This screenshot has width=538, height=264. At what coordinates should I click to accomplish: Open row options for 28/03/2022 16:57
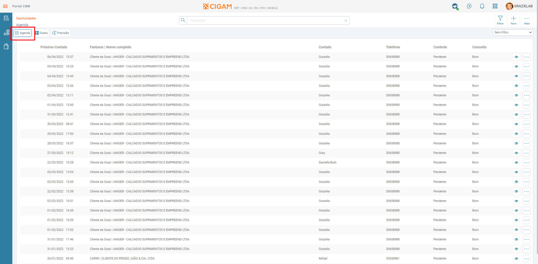[x=526, y=143]
